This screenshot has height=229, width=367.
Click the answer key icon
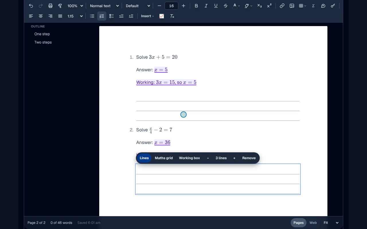[x=333, y=6]
